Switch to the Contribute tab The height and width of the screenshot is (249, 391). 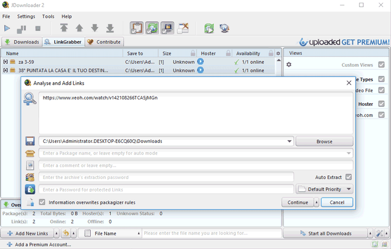click(104, 42)
